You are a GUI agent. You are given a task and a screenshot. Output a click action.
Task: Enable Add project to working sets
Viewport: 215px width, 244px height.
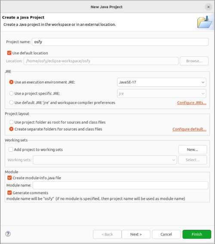[11, 149]
